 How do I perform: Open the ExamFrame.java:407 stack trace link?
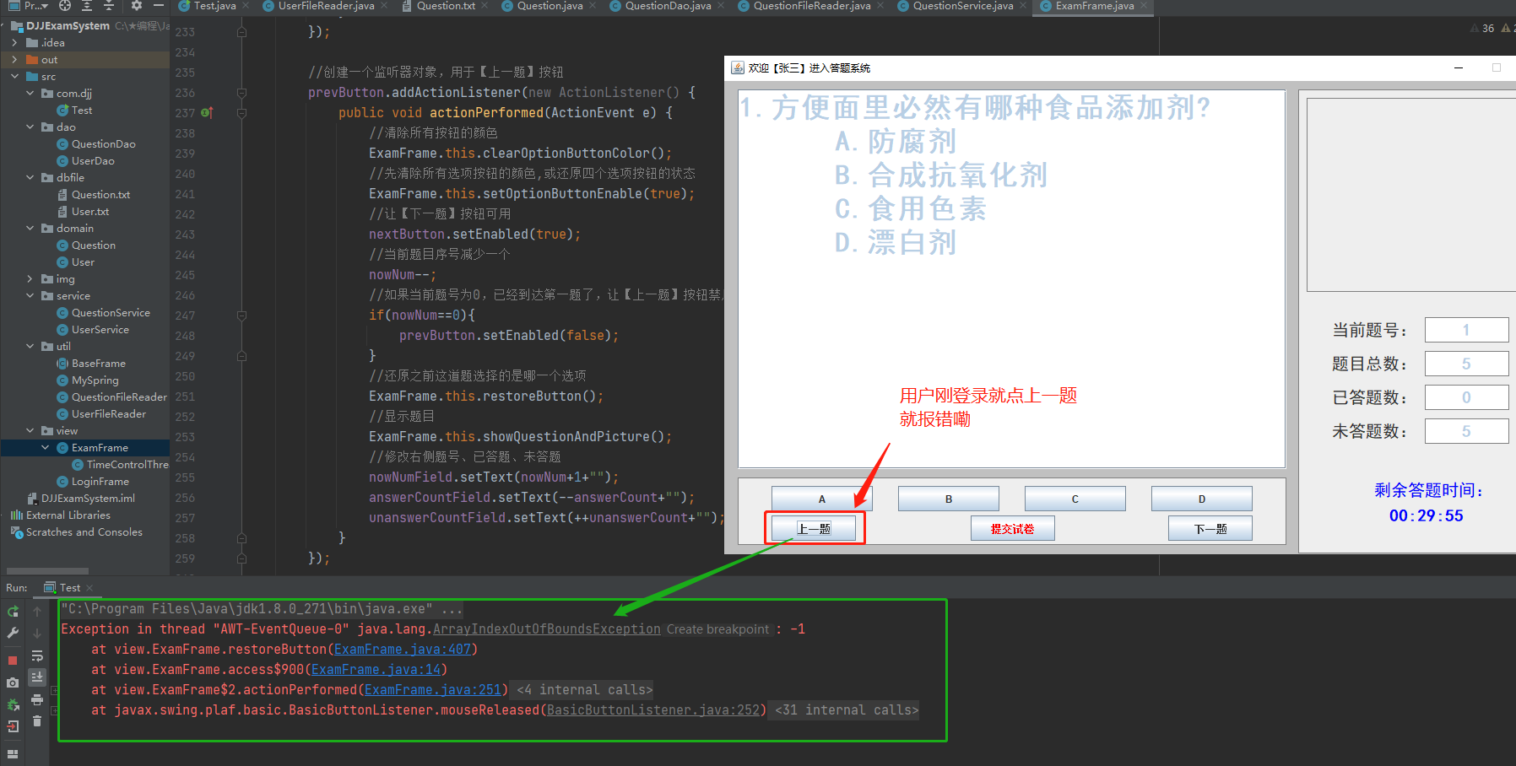tap(403, 650)
